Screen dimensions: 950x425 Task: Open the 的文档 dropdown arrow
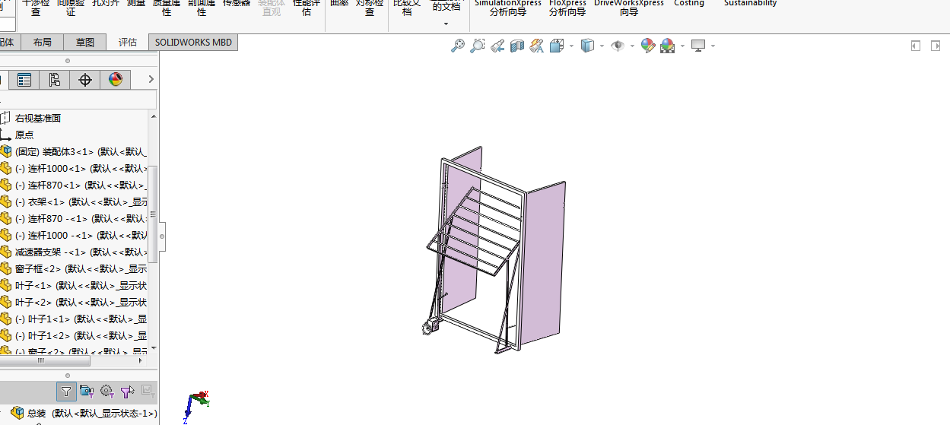pos(446,24)
